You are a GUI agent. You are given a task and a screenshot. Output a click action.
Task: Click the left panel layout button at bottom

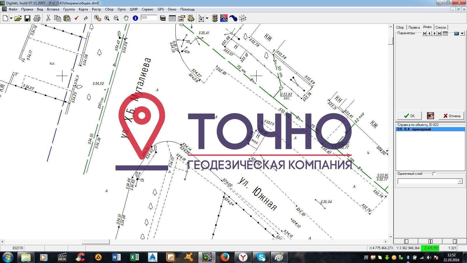click(x=406, y=241)
